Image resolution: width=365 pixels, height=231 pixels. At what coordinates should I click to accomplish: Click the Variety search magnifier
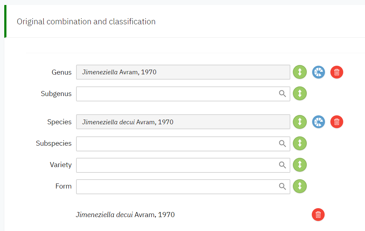(282, 165)
